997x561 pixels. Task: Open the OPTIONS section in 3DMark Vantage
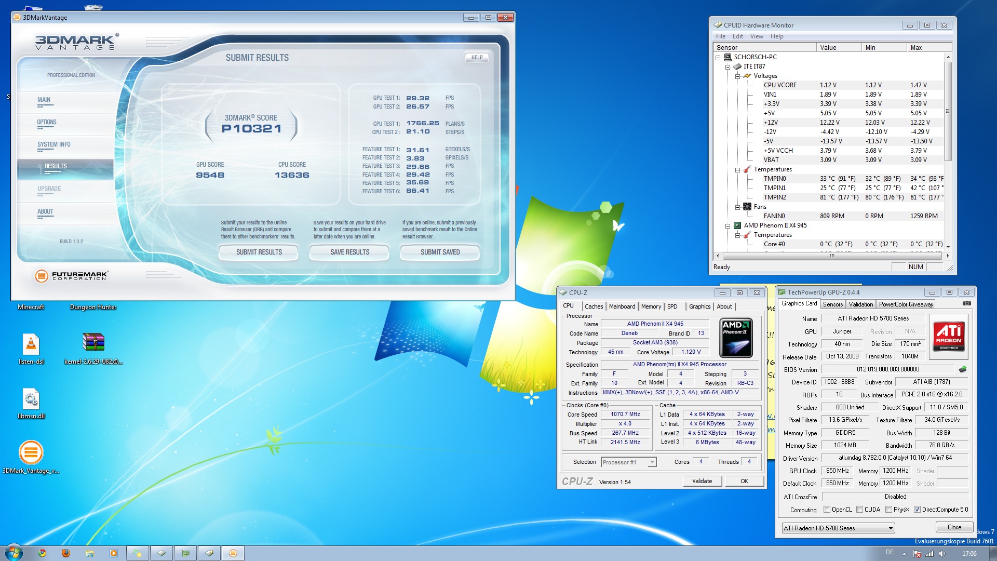(x=47, y=123)
